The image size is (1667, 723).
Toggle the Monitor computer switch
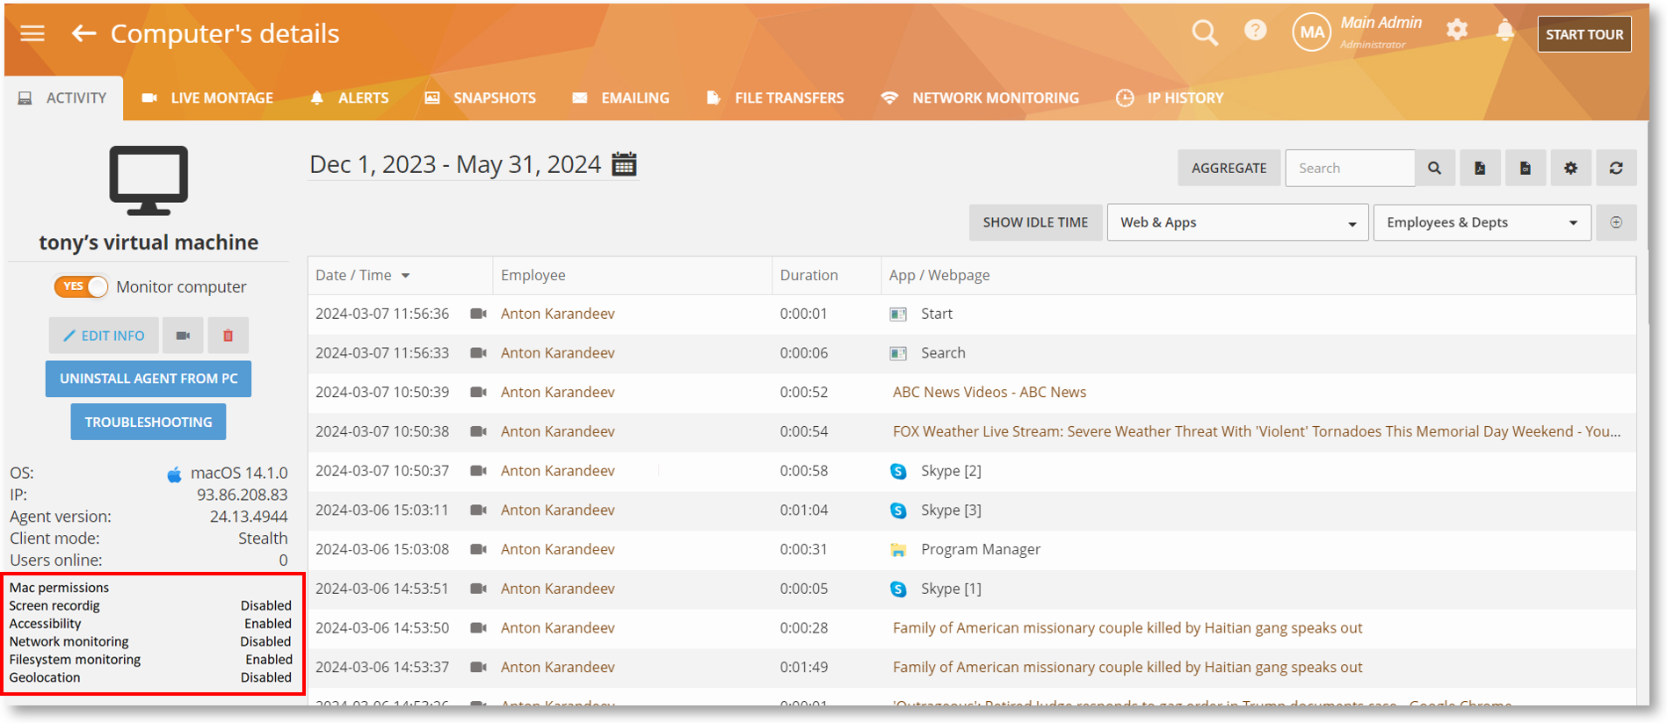tap(81, 286)
